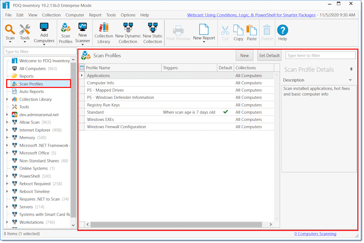The width and height of the screenshot is (364, 243).
Task: Expand the Collection Library tree node
Action: coord(7,99)
